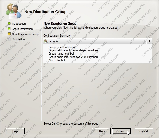The height and width of the screenshot is (138, 159).
Task: Click the green status icon beside Group Information
Action: [9, 29]
